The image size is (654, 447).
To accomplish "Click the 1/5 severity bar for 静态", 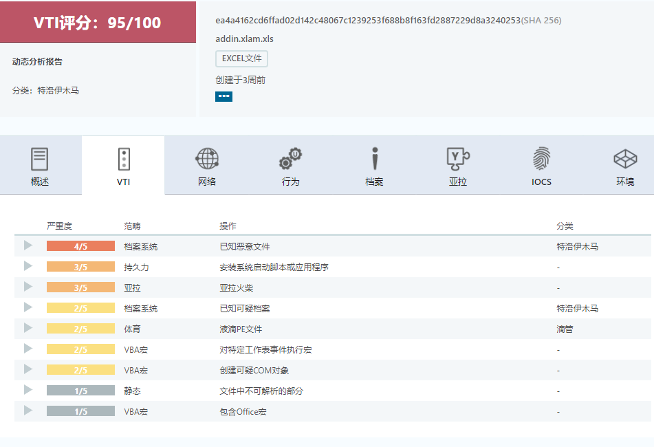I will (x=80, y=391).
